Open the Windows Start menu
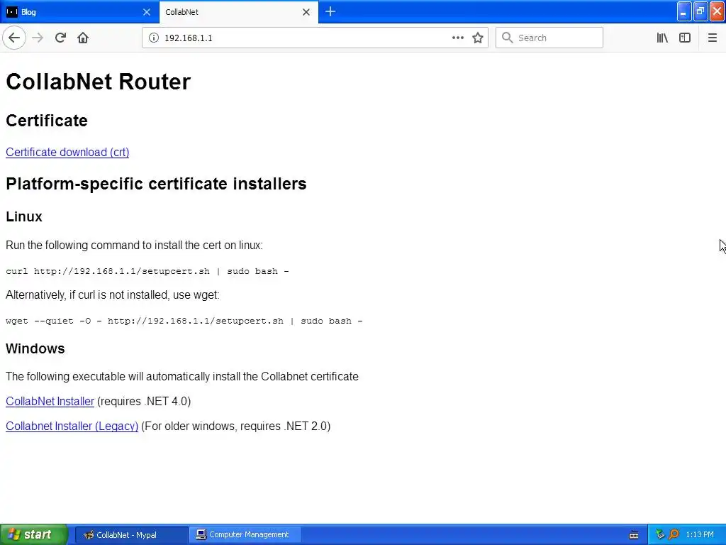 tap(33, 534)
